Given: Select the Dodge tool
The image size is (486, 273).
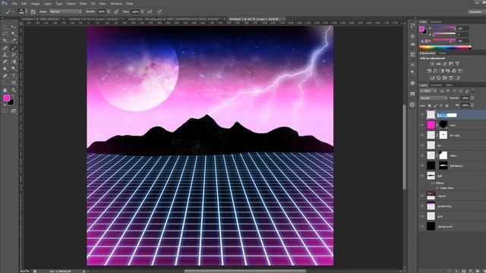Looking at the screenshot, I should (x=14, y=69).
